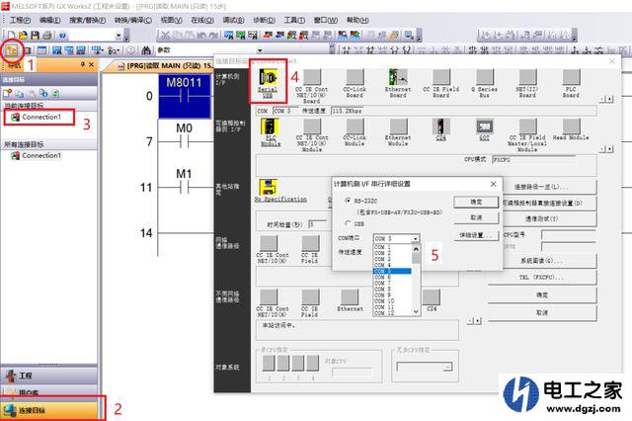
Task: Click the binoculars Find icon
Action: click(146, 50)
